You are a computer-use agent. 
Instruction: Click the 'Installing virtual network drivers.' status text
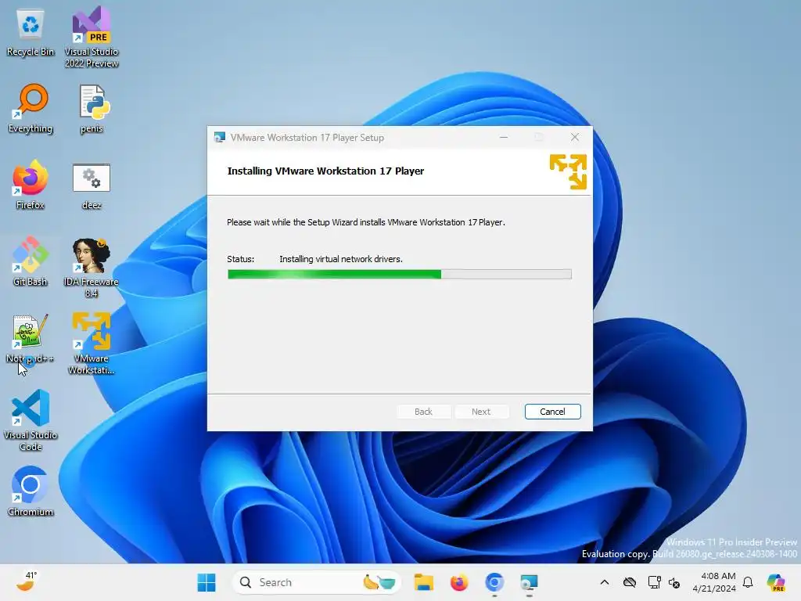(341, 259)
